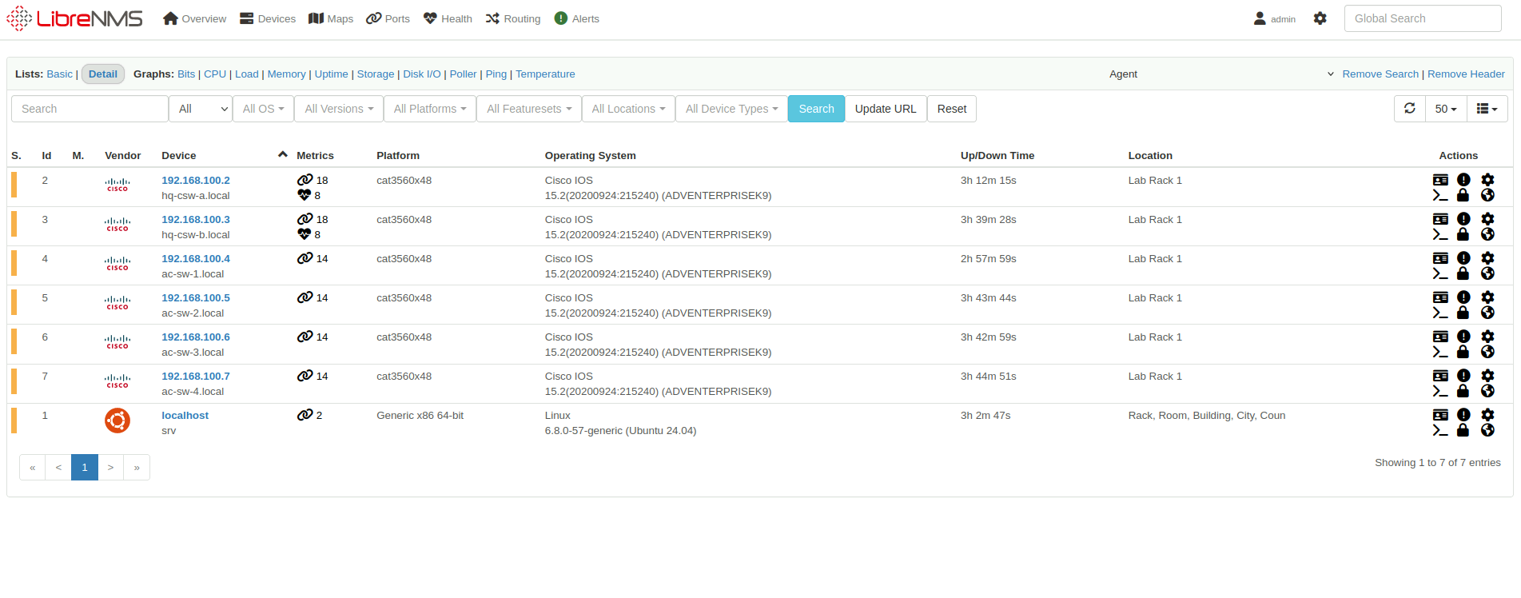Click the Reset button
This screenshot has width=1521, height=598.
click(952, 109)
